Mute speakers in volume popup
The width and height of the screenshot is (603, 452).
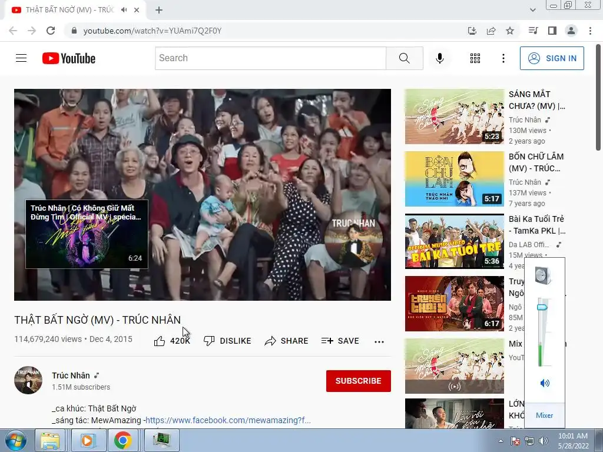click(x=545, y=383)
